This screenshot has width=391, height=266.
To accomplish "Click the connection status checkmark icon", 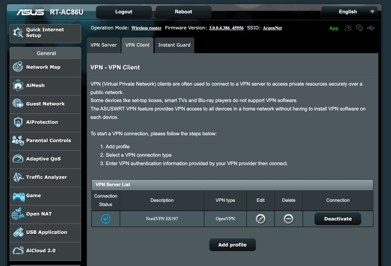I will pos(106,219).
